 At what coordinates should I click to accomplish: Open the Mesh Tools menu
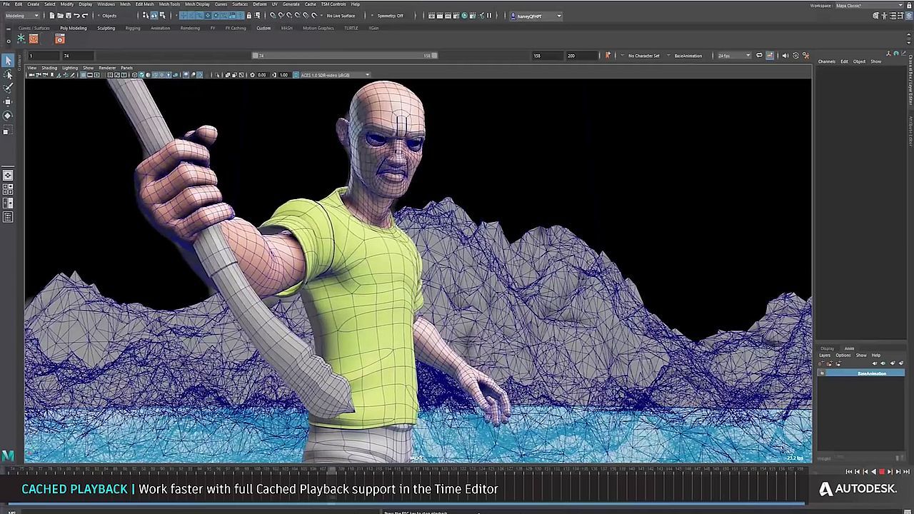click(169, 4)
